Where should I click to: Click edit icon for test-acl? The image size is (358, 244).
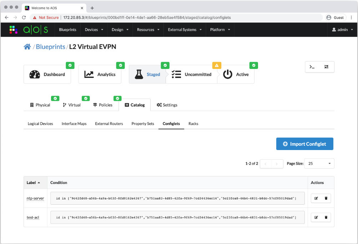[x=316, y=217]
